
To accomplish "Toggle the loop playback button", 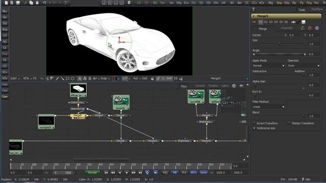I will [x=147, y=173].
